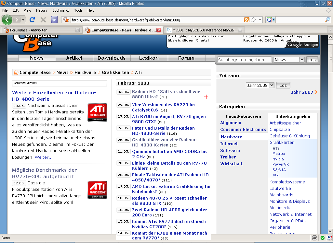Open the Downloads navigation tab
333x243 pixels.
pyautogui.click(x=112, y=58)
